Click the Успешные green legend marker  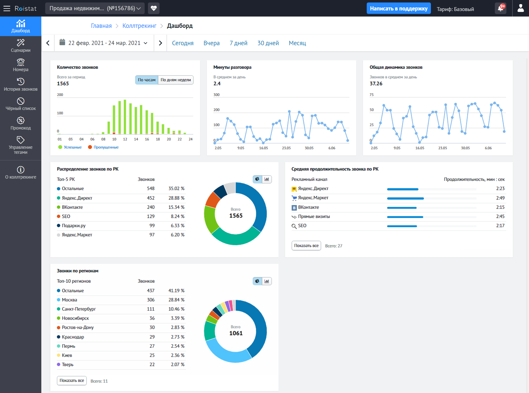(60, 147)
